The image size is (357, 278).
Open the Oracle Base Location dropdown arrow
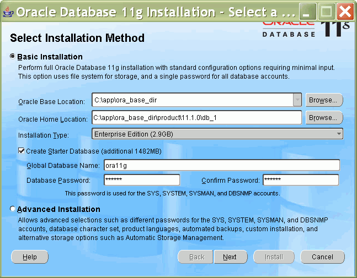(x=297, y=100)
